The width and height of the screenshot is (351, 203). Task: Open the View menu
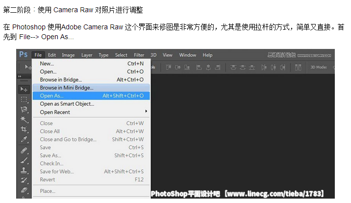tap(168, 55)
